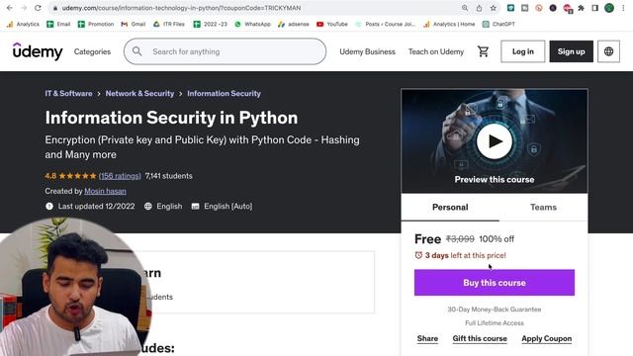Open Udemy Business
The height and width of the screenshot is (356, 633).
point(367,51)
